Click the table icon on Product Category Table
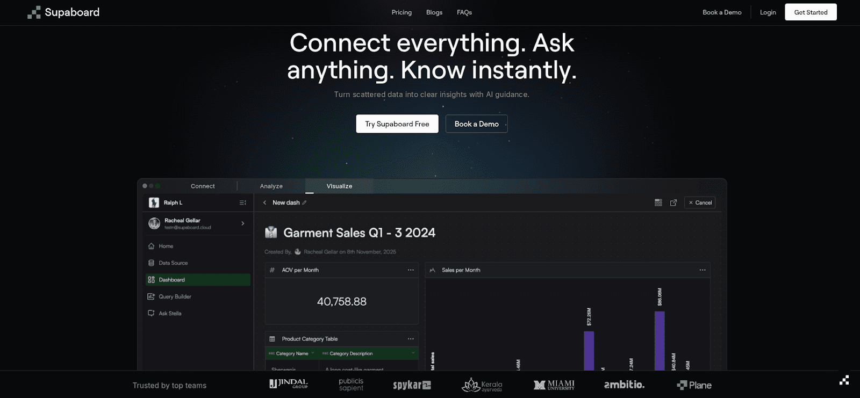Image resolution: width=860 pixels, height=398 pixels. [x=272, y=339]
